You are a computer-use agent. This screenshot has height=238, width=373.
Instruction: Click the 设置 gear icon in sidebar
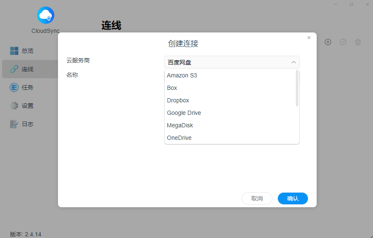tap(14, 106)
